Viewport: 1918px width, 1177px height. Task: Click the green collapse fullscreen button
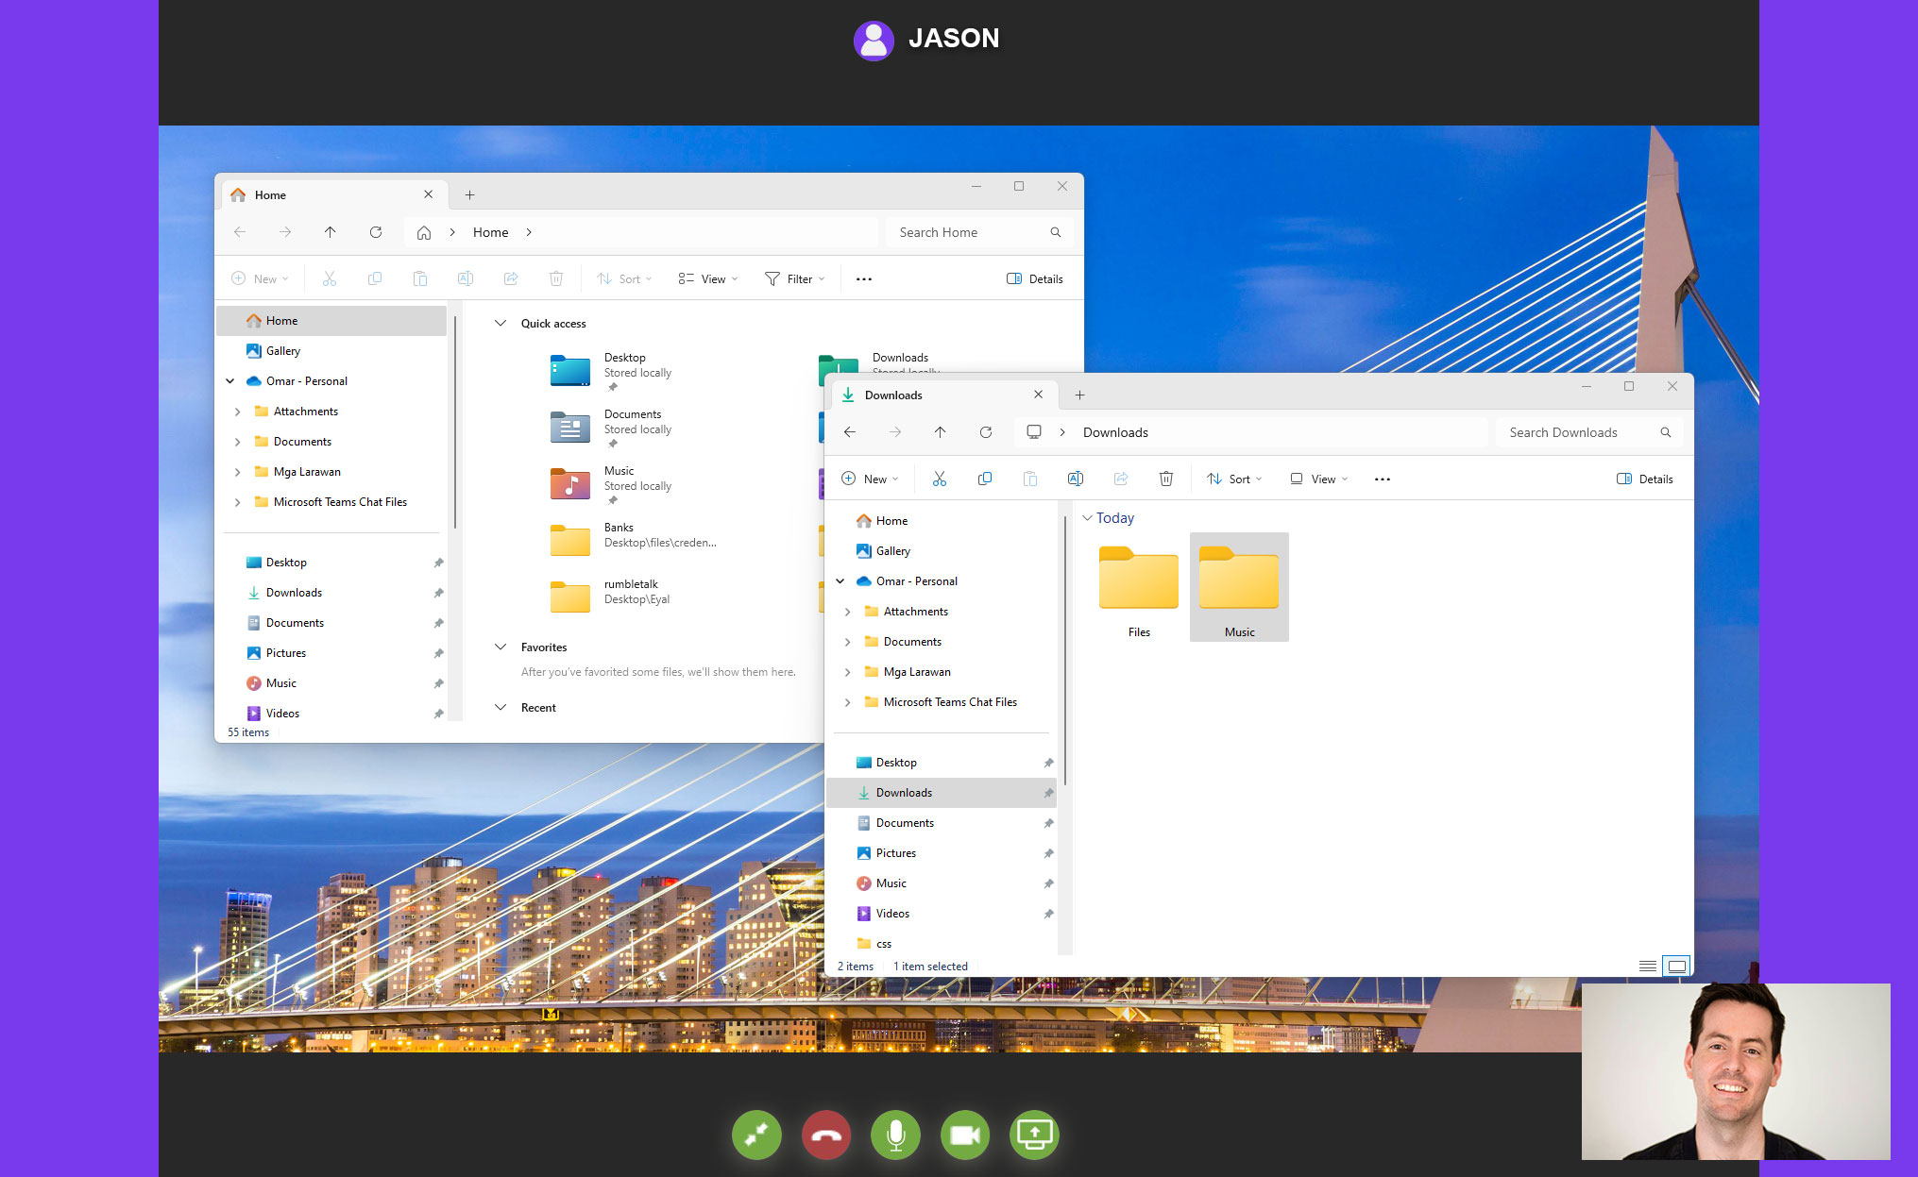tap(756, 1135)
